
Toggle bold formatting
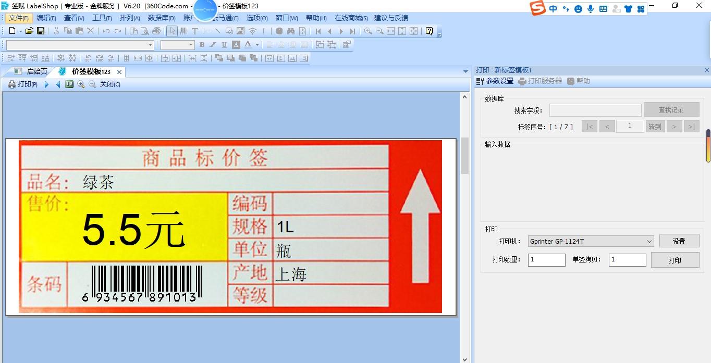(202, 45)
